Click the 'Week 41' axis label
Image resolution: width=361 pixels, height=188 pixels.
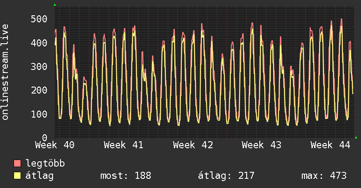(124, 145)
